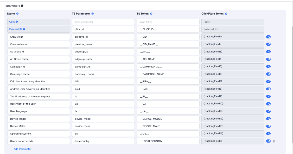Viewport: 293px width, 154px height.
Task: Toggle the Device Make switch
Action: point(268,126)
